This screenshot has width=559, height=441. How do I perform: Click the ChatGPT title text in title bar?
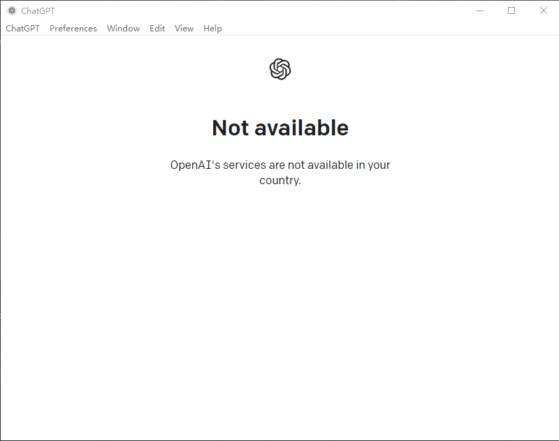pos(38,11)
